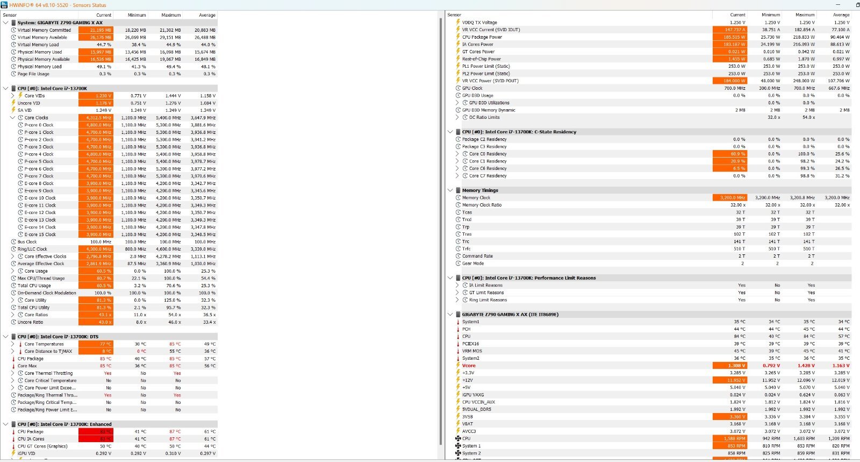Click the fan icon next to System 1

coord(458,446)
